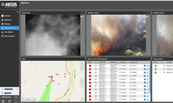The image size is (173, 103).
Task: Click the Mykines IR thermal feed
Action: pyautogui.click(x=53, y=35)
